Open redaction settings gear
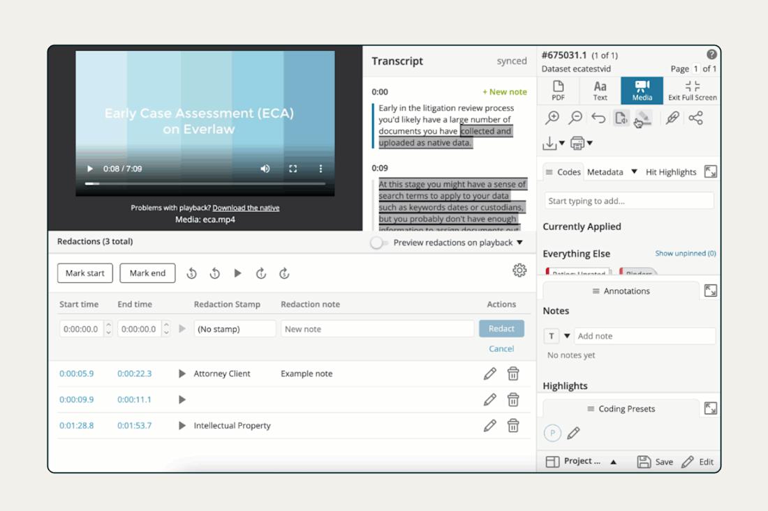Image resolution: width=768 pixels, height=511 pixels. (x=519, y=270)
